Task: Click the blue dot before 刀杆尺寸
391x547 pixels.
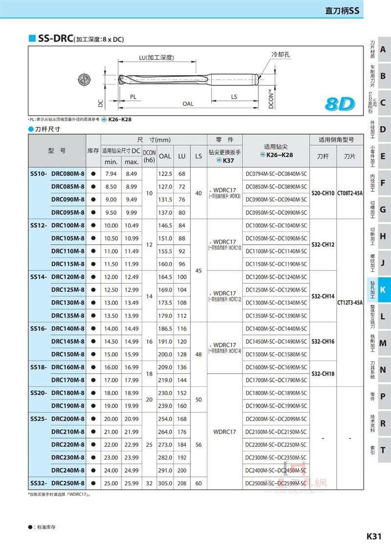Action: (31, 129)
